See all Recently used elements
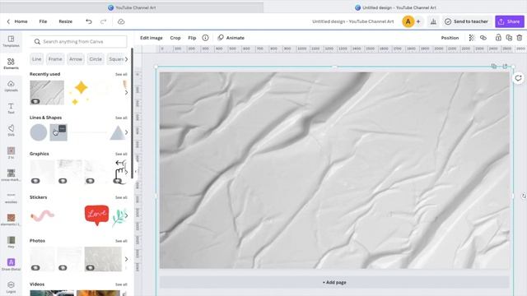Screen dimensions: 527x296 click(121, 74)
